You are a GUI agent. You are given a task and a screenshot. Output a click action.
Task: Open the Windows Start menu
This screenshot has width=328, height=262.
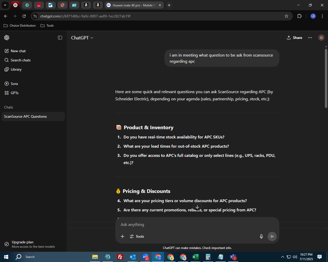click(x=6, y=257)
